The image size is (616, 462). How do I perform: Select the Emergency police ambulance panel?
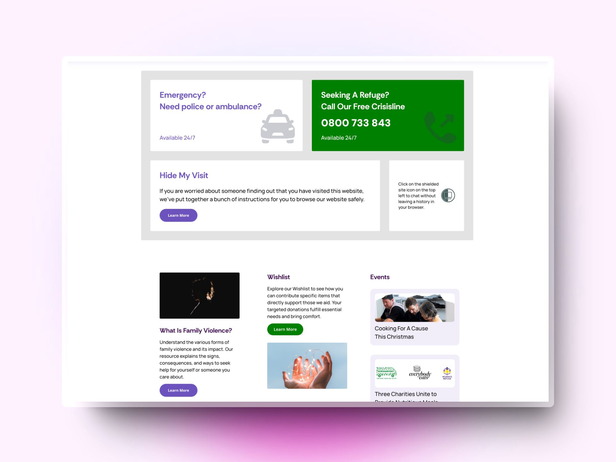(x=226, y=115)
